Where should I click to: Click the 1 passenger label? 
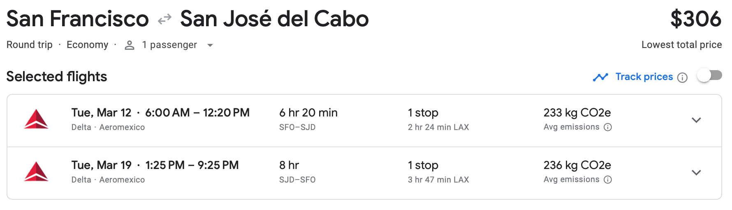click(x=169, y=45)
